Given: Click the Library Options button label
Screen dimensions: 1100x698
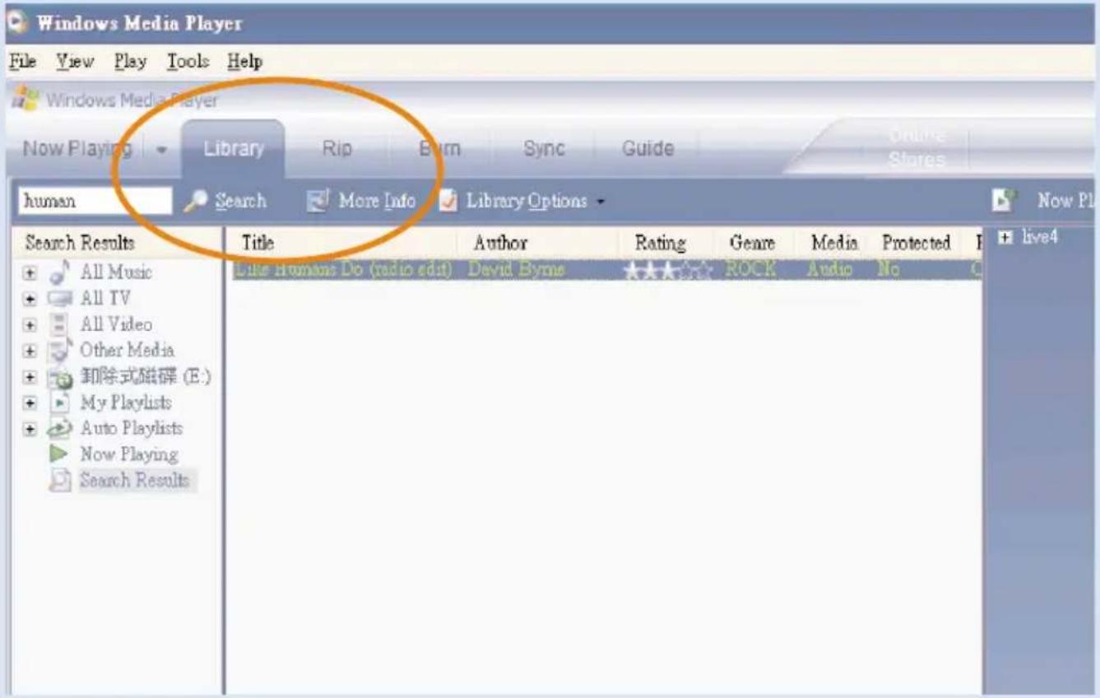Looking at the screenshot, I should tap(527, 201).
